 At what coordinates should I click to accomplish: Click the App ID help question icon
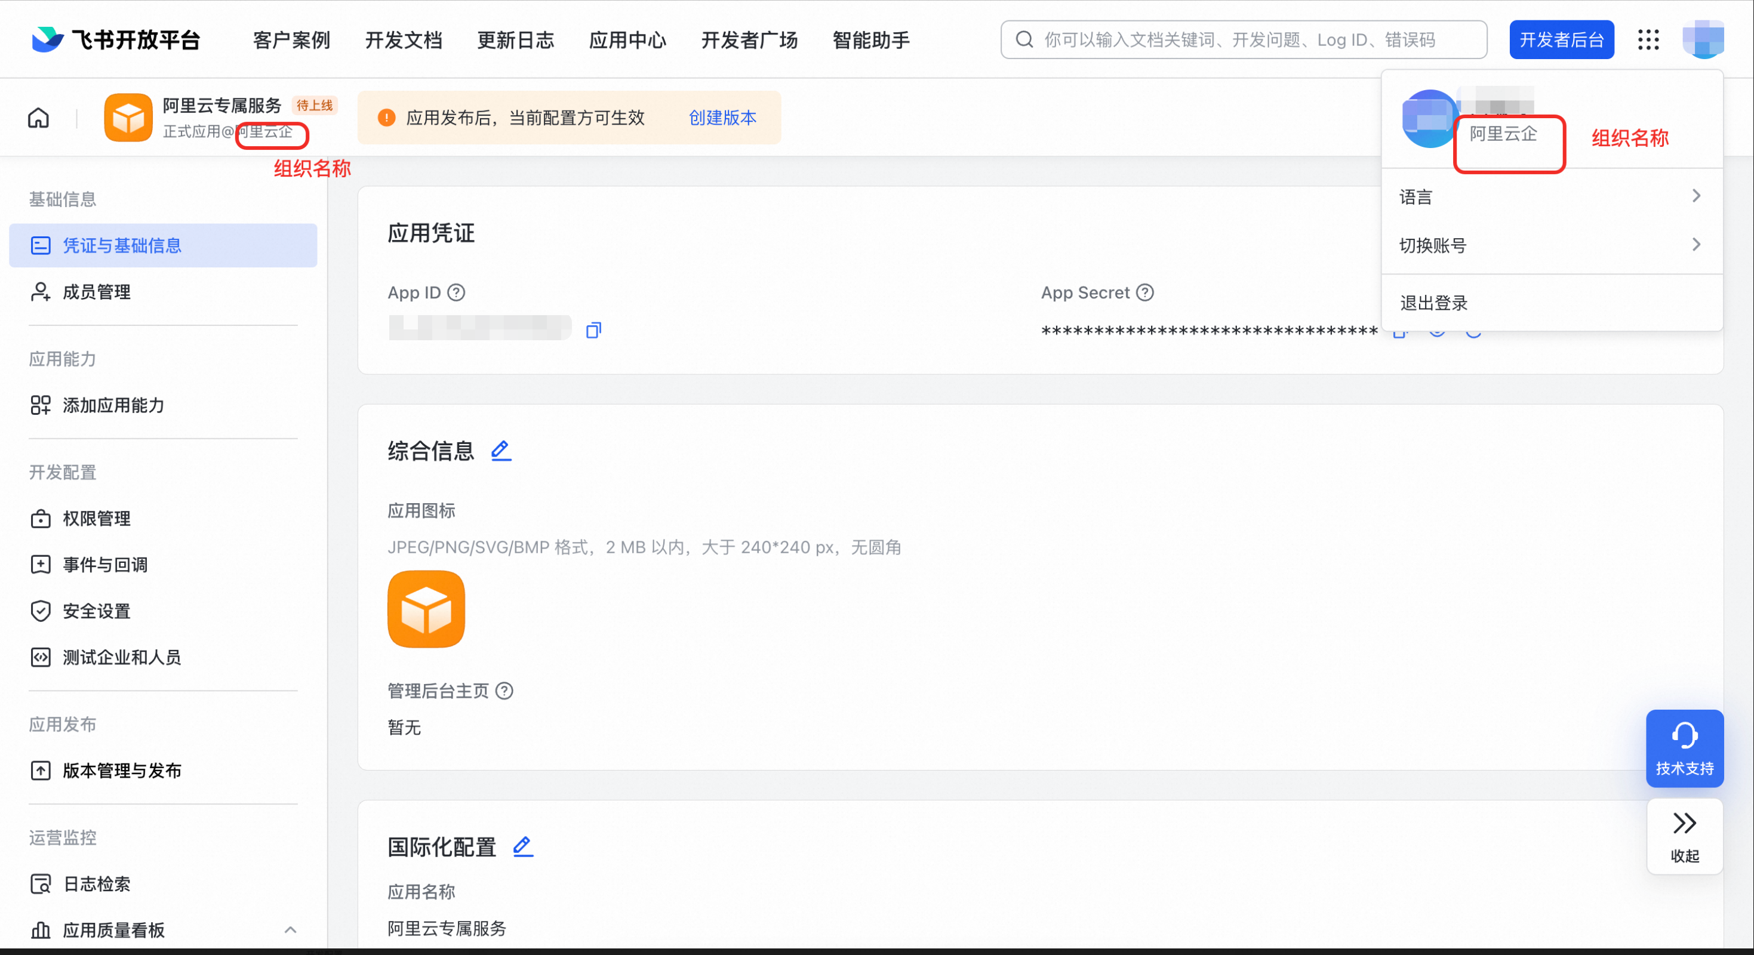456,292
